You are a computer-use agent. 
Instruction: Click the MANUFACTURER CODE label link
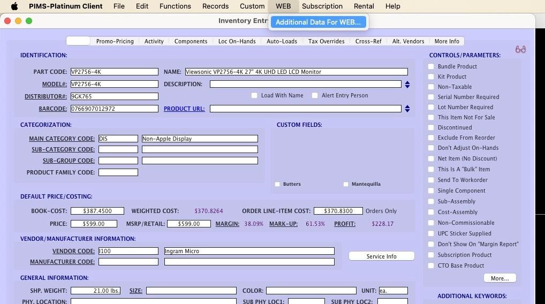pyautogui.click(x=62, y=262)
